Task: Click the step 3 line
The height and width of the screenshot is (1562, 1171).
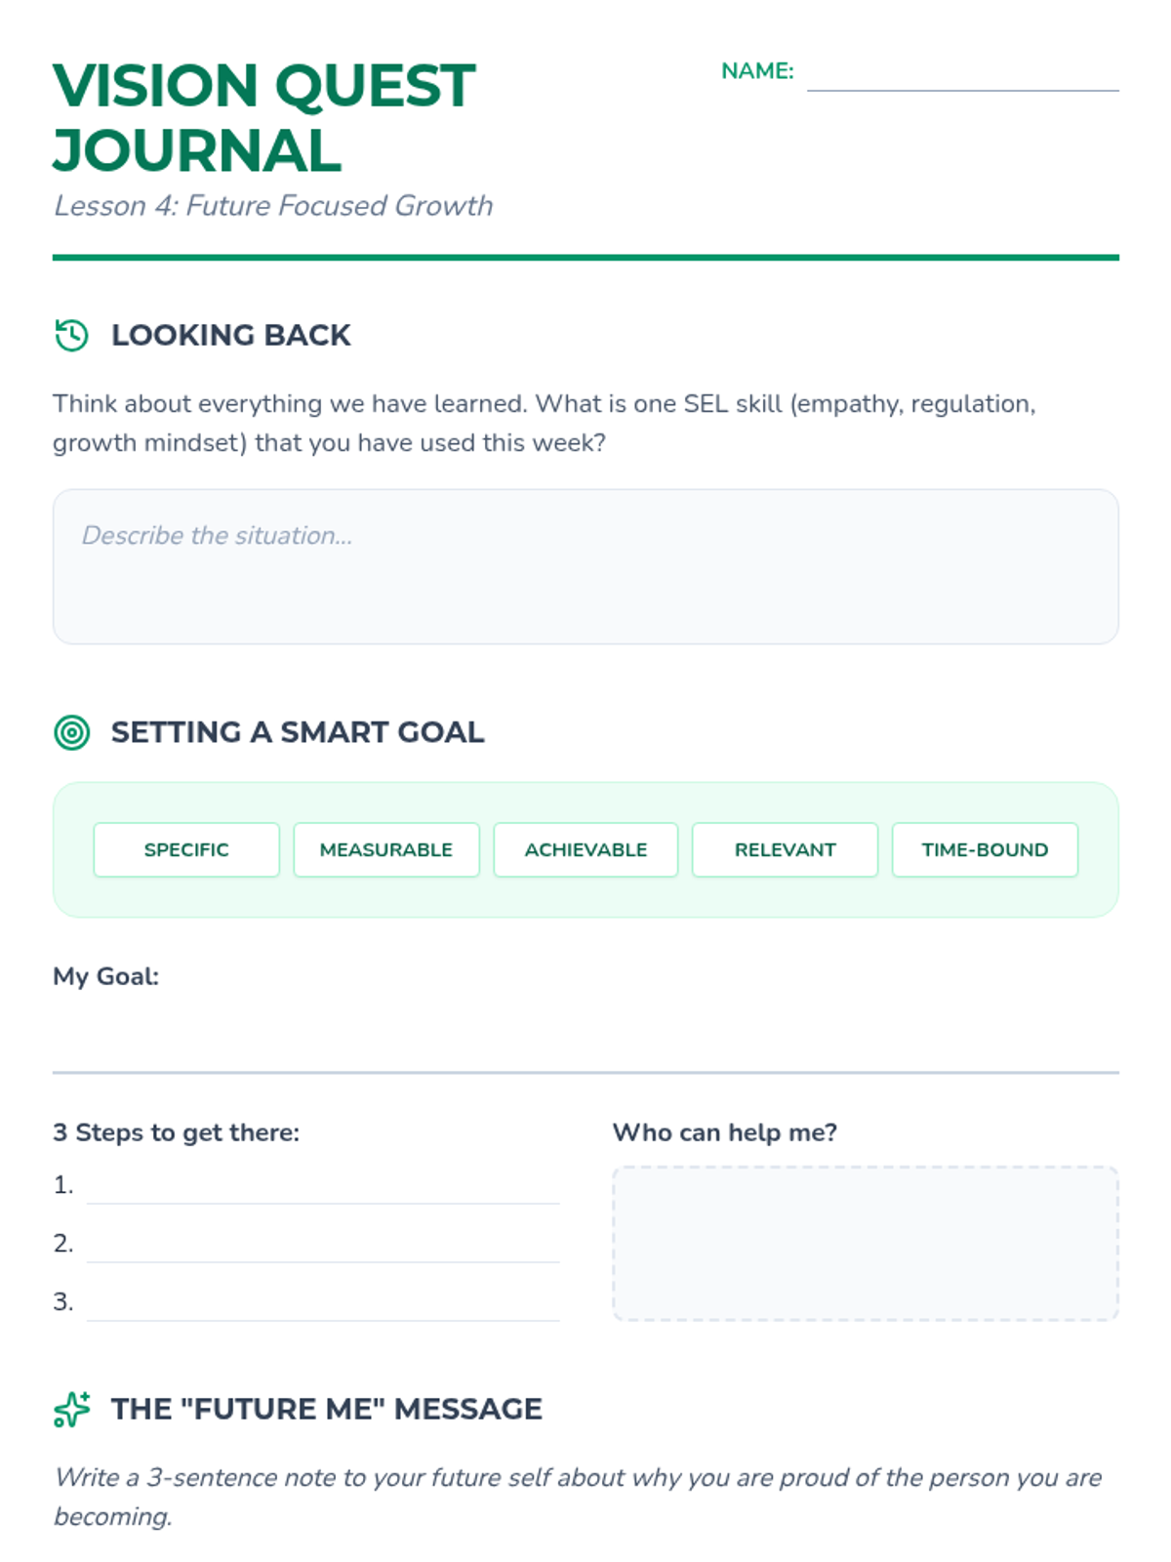Action: (x=323, y=1303)
